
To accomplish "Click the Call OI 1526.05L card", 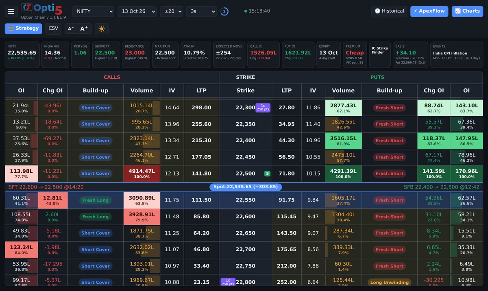I will 264,55.
